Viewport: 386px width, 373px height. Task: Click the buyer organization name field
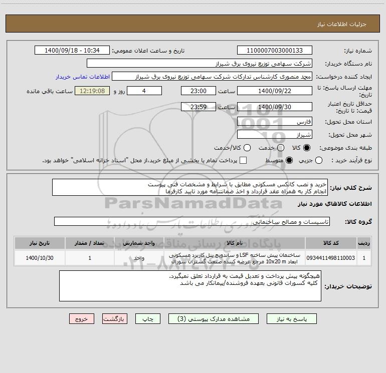(x=200, y=63)
